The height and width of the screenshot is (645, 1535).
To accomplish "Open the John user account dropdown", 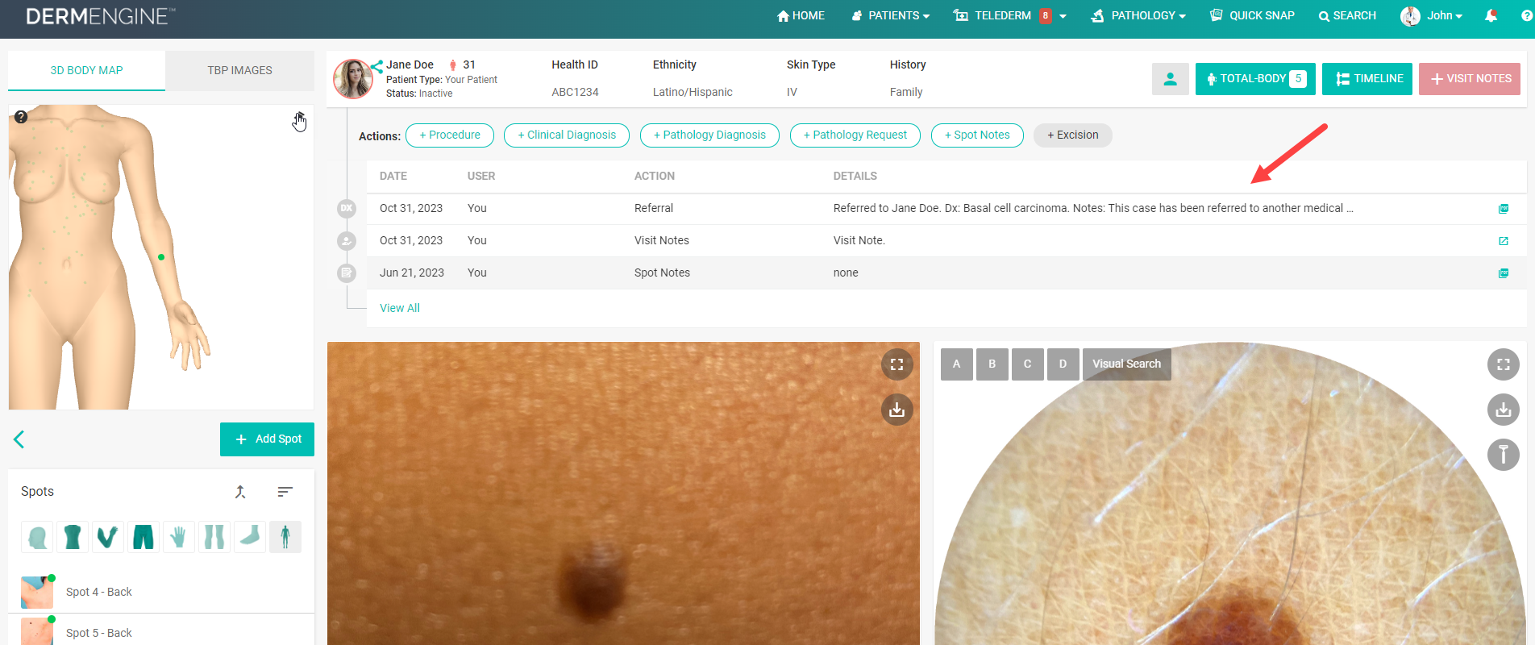I will (x=1432, y=15).
